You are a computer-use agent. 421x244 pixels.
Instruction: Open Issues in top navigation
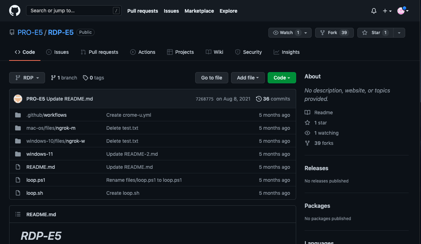pos(171,11)
